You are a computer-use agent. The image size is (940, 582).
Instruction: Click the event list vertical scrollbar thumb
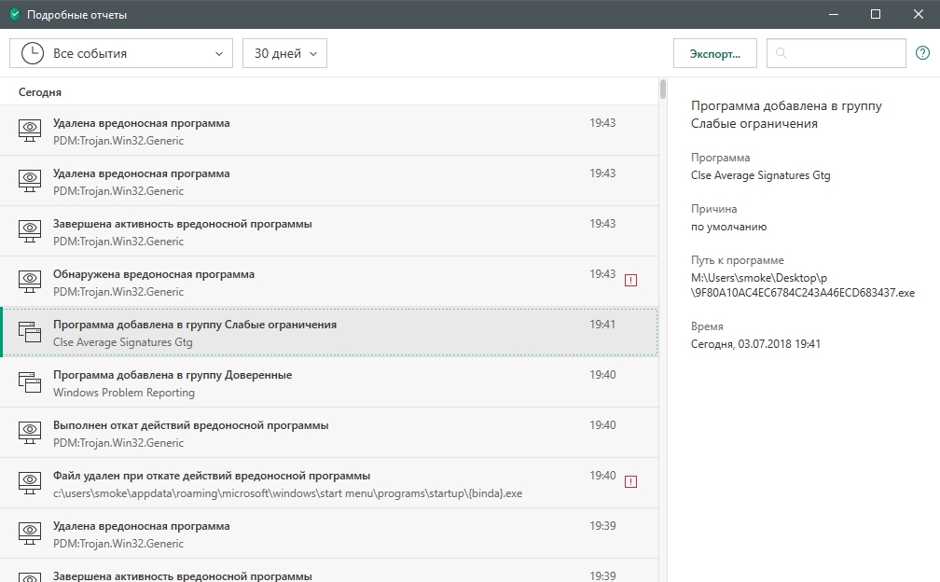[663, 90]
